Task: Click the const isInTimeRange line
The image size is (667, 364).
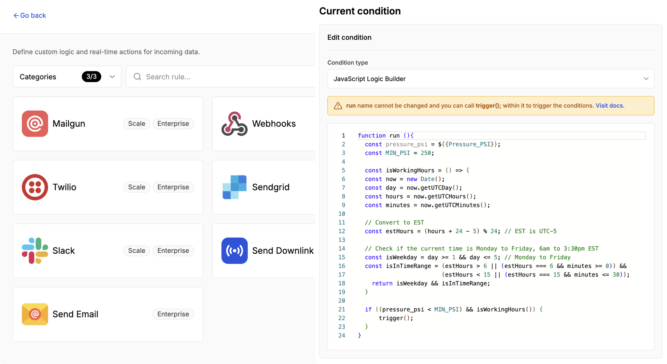Action: click(x=495, y=266)
